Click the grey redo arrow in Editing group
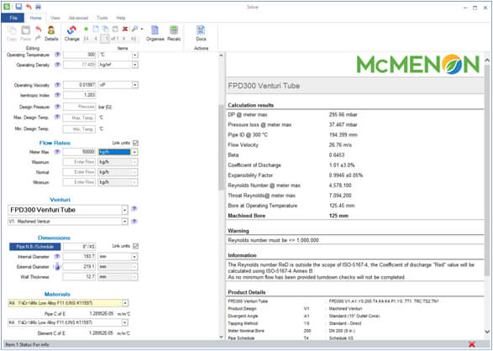Screen dimensions: 493x351 point(38,38)
